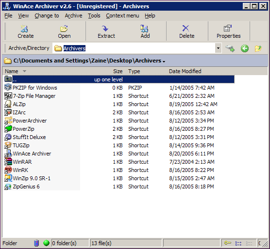Toggle the green status light indicator
Screen dimensions: 270x249
click(46, 243)
